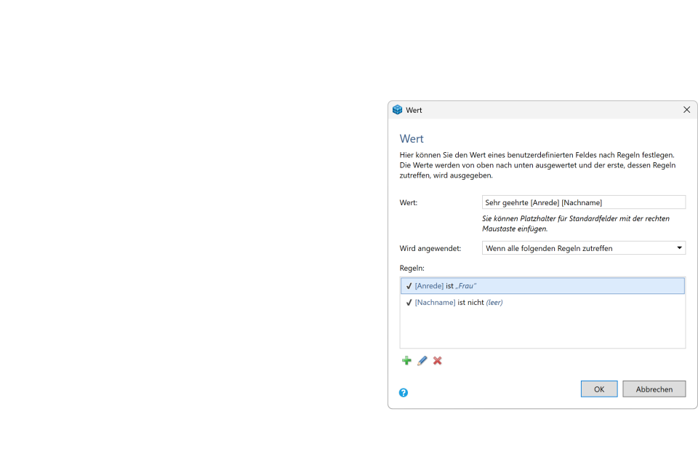Click the blue cube app icon in the title bar
The image size is (698, 473).
point(397,110)
